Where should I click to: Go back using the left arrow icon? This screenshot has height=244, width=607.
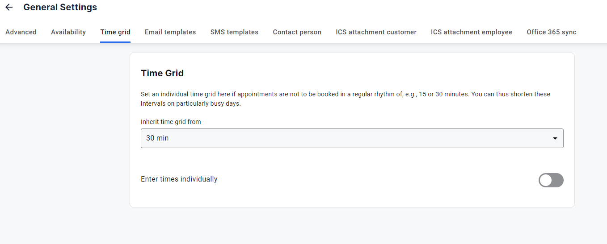pos(9,7)
